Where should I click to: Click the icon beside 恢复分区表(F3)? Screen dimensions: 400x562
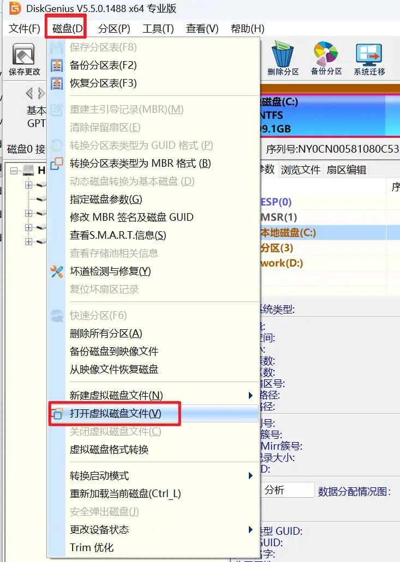tap(57, 83)
